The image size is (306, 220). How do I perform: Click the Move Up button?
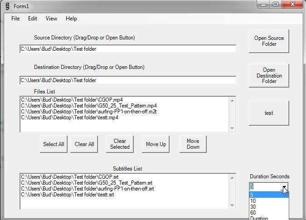(x=156, y=144)
